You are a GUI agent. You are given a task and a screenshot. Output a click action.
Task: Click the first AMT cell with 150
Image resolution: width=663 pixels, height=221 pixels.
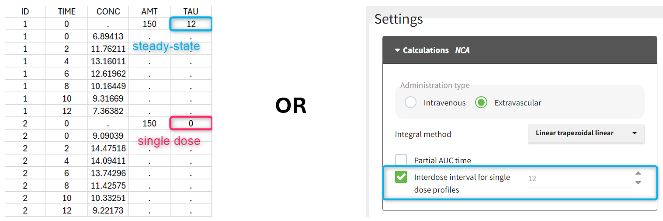(149, 24)
